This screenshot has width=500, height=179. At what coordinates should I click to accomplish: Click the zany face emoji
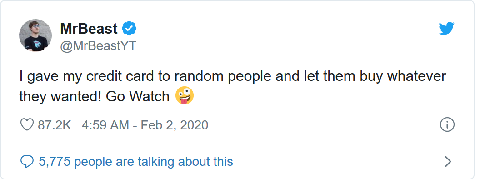pos(185,95)
